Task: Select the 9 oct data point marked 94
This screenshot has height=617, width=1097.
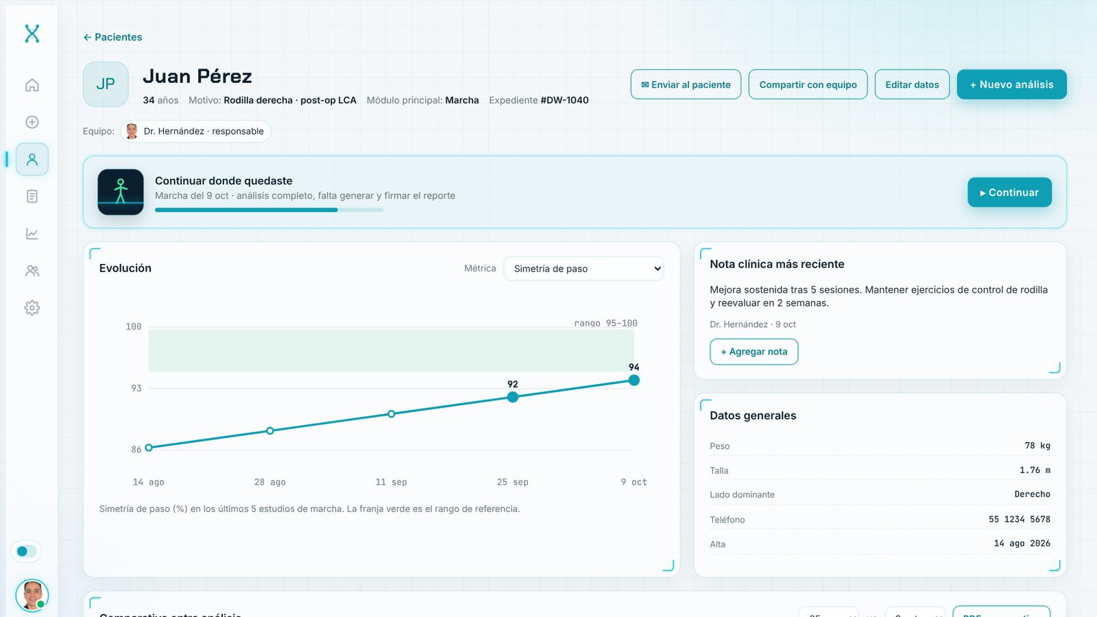Action: tap(634, 380)
